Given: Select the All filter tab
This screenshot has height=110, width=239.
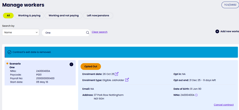Looking at the screenshot, I should tap(8, 16).
